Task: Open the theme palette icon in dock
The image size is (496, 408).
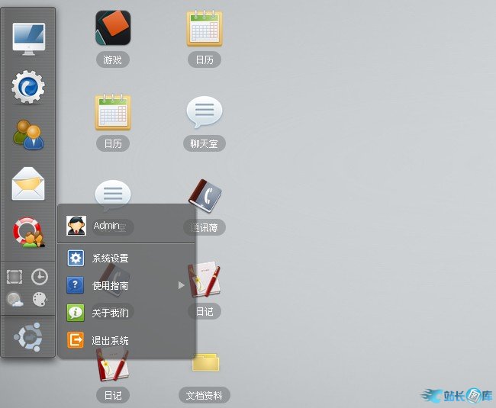Action: pos(40,300)
